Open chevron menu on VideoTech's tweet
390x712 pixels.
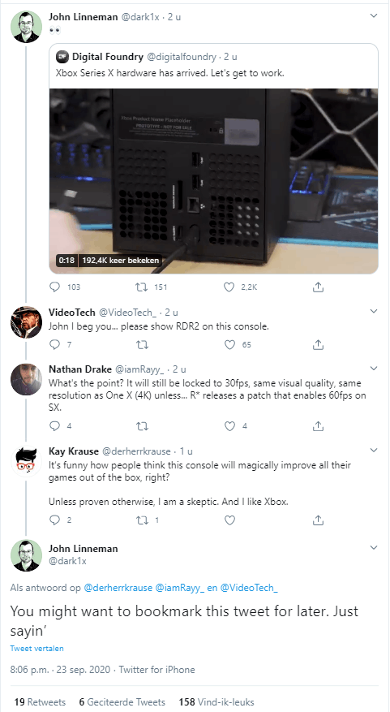(374, 312)
